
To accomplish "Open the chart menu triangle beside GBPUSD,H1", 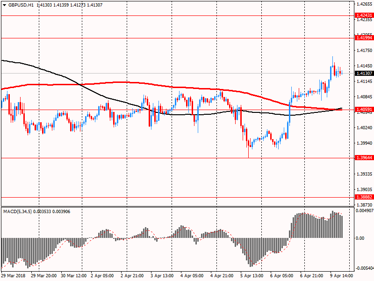I will (5, 5).
